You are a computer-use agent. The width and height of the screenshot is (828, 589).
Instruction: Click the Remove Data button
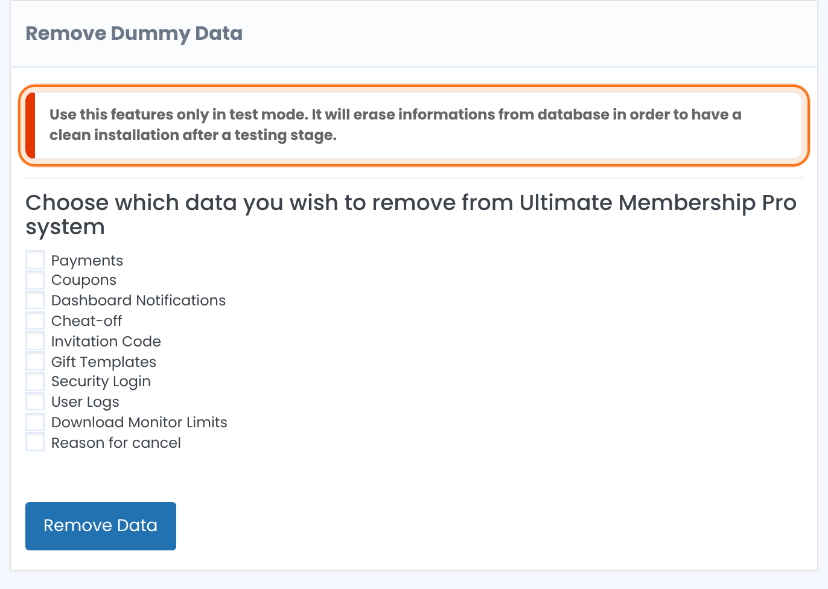click(x=101, y=526)
